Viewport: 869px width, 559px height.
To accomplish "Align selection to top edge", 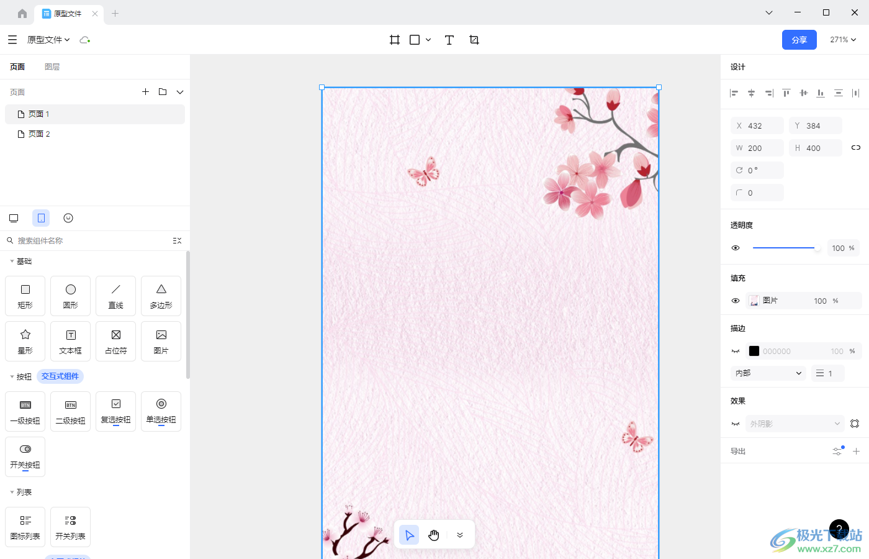I will 786,93.
